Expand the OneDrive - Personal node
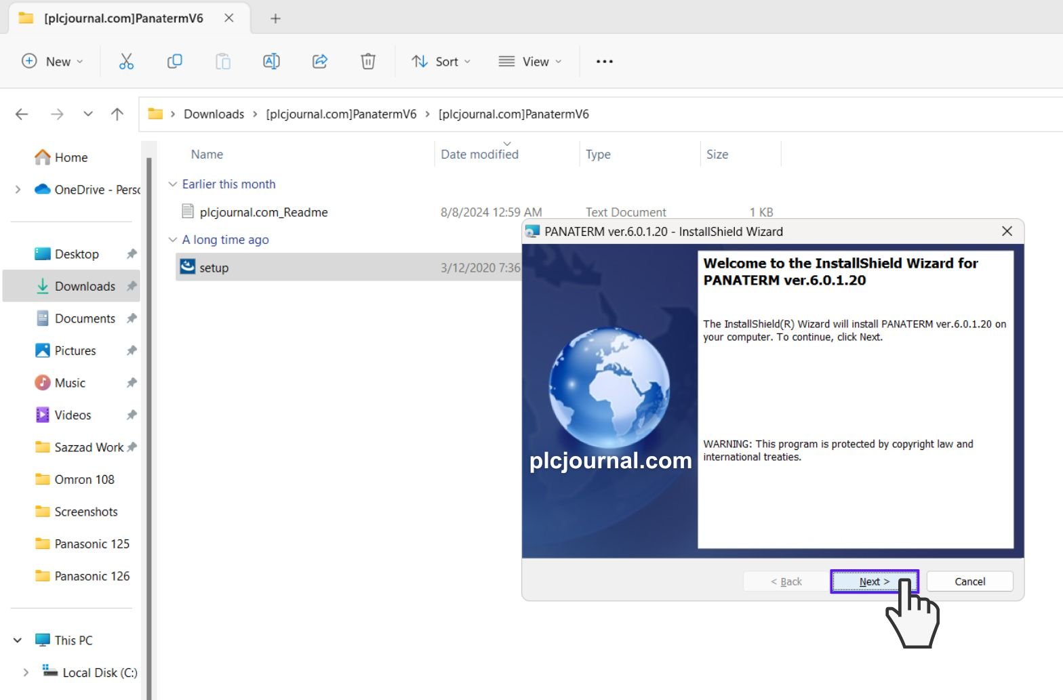The width and height of the screenshot is (1063, 700). (x=18, y=190)
